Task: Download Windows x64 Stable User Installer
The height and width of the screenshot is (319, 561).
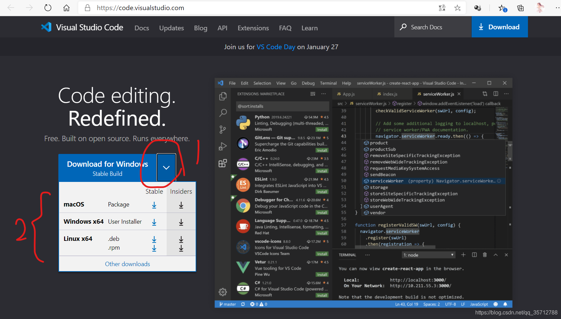Action: click(154, 222)
